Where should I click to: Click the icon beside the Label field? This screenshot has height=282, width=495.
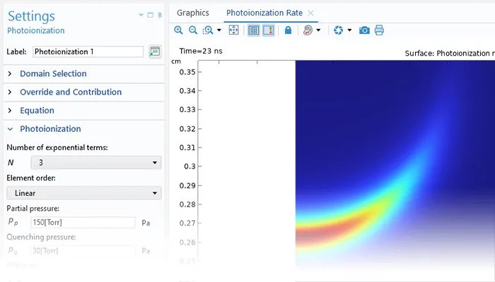155,51
